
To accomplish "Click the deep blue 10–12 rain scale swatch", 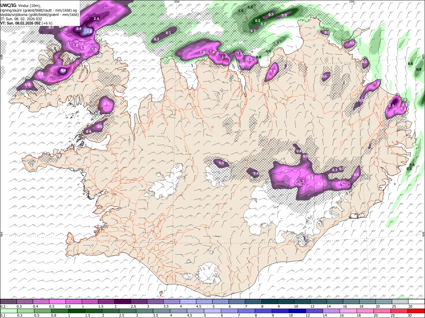I will point(297,311).
